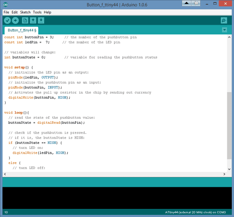Click the line 'const int buttonPin = 3;'

click(29, 37)
